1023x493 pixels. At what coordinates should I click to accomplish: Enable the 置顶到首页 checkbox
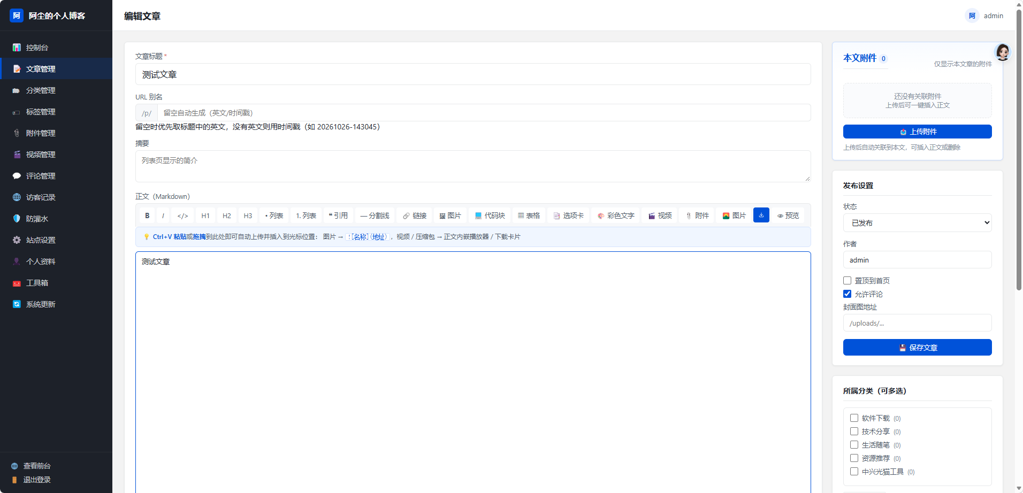[847, 280]
